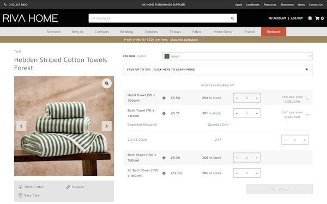The image size is (327, 204).
Task: Click the Forest green colour swatch
Action: [167, 56]
